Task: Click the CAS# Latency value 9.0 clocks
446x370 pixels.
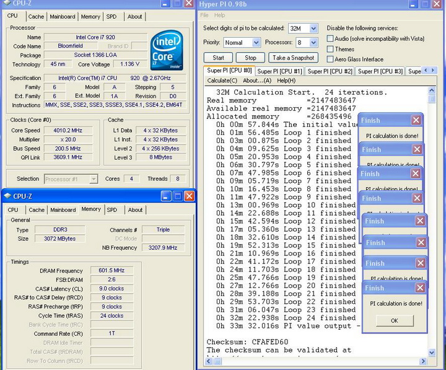Action: point(111,289)
